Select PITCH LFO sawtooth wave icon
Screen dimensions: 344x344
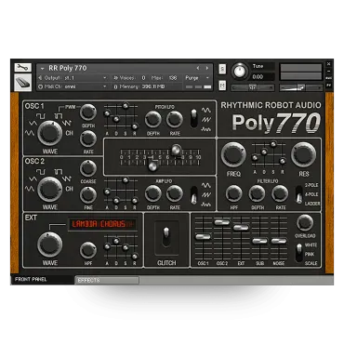coord(206,120)
